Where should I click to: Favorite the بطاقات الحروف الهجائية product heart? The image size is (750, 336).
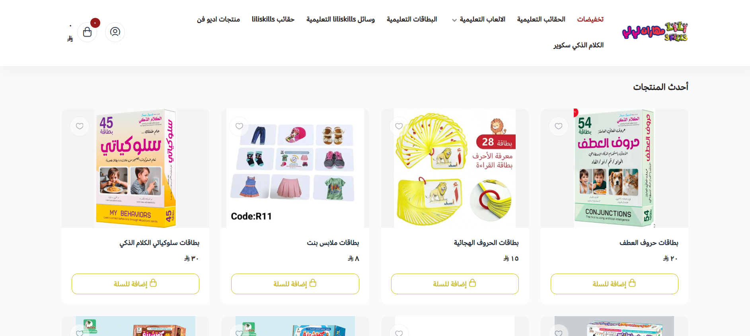click(399, 126)
